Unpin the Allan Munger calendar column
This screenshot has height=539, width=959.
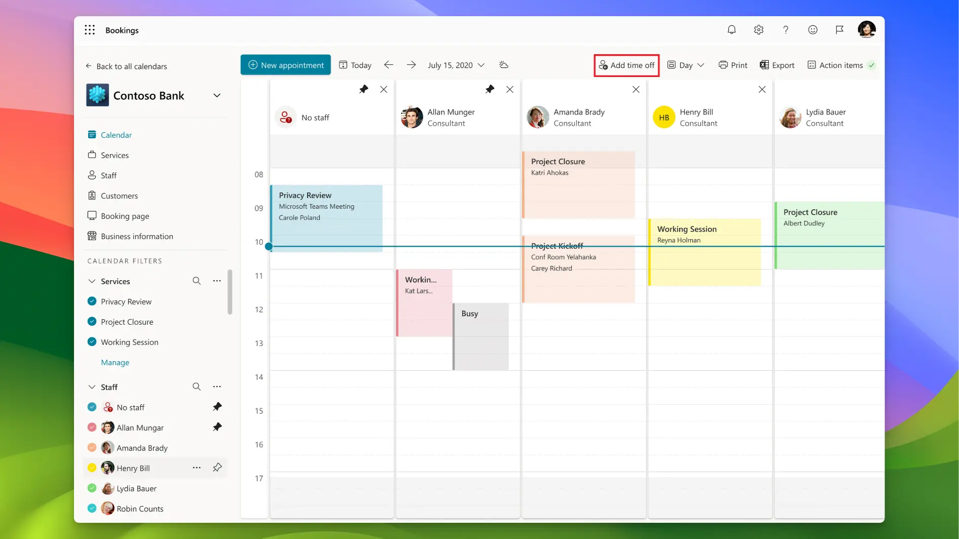point(490,89)
